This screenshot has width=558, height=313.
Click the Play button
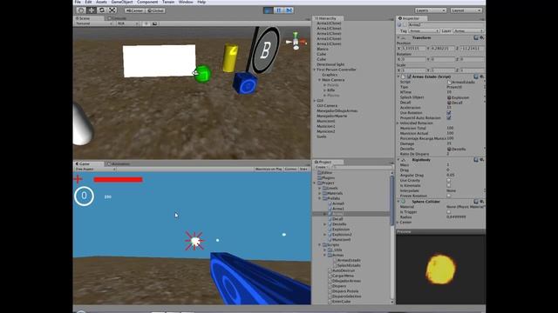pos(268,10)
